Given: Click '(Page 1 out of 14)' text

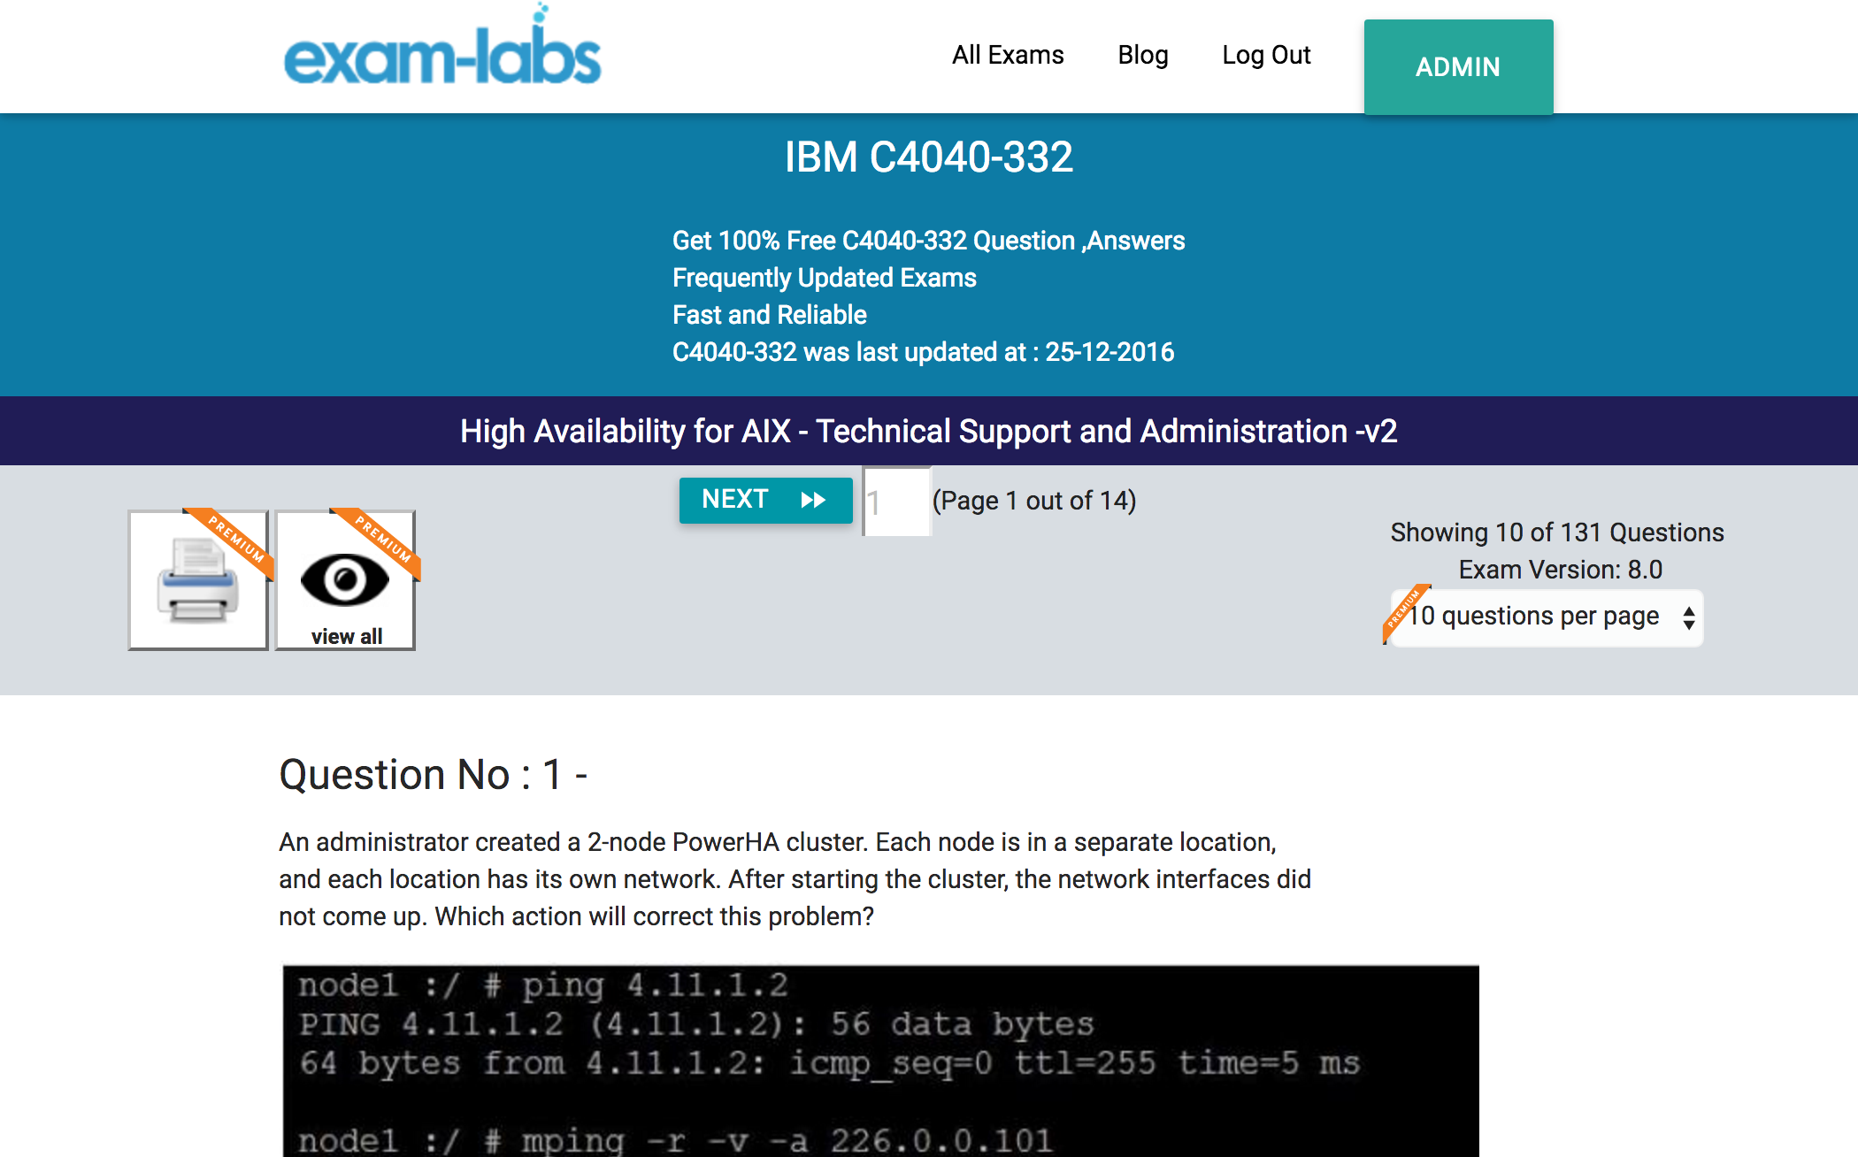Looking at the screenshot, I should click(1034, 501).
